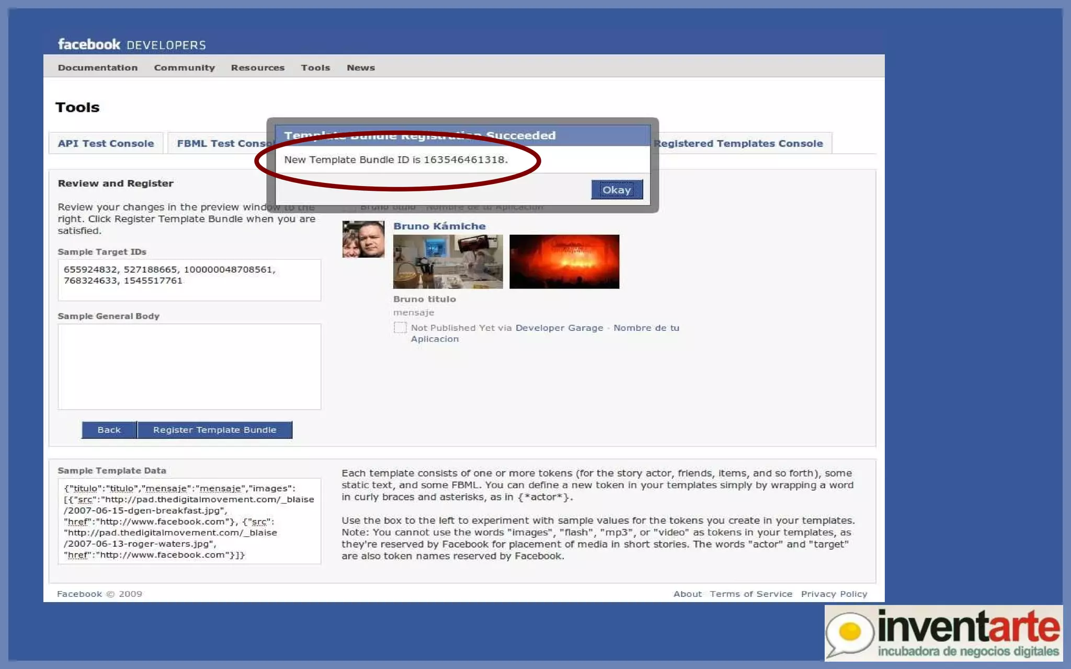
Task: Click the Back button
Action: (109, 430)
